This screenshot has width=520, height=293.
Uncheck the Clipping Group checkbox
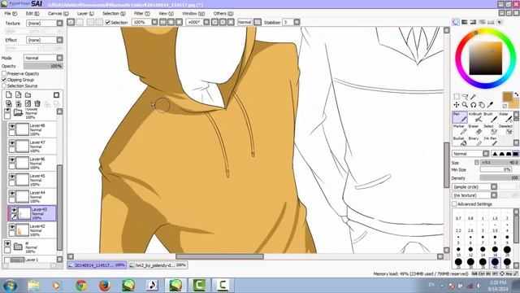[4, 80]
